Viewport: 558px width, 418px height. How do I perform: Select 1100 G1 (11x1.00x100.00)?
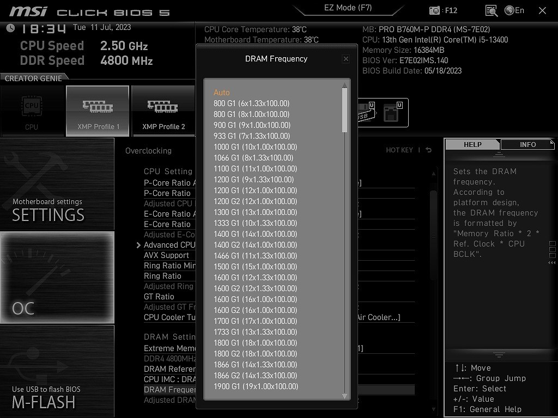255,169
